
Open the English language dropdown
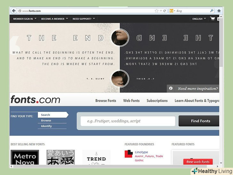coord(199,19)
